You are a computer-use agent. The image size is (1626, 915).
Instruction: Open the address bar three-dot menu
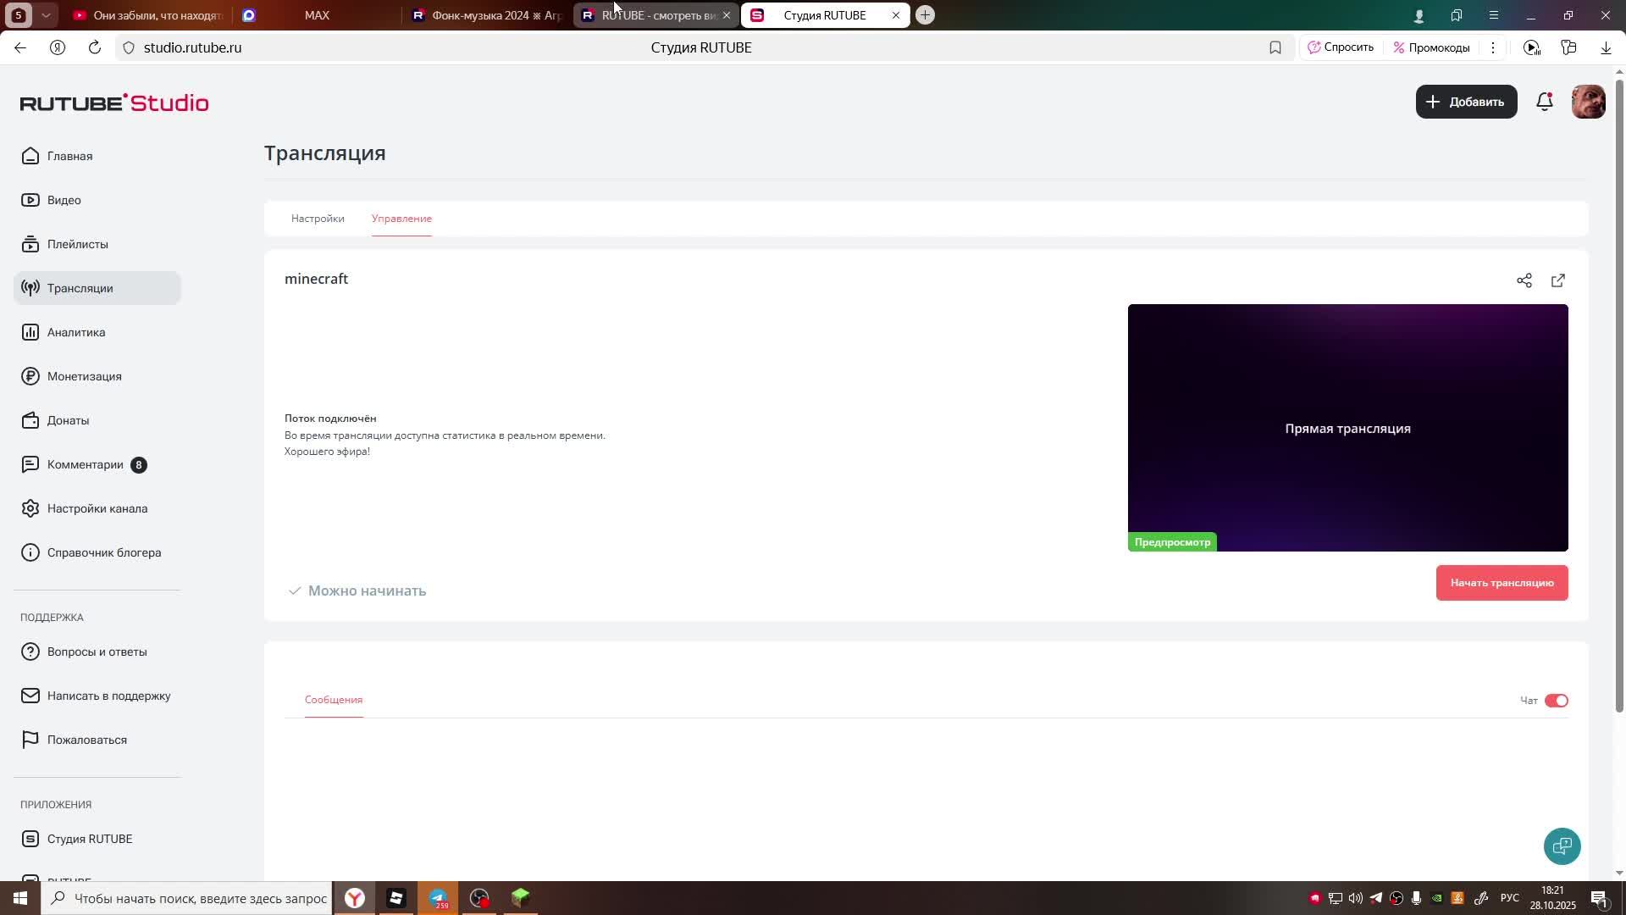click(x=1493, y=48)
